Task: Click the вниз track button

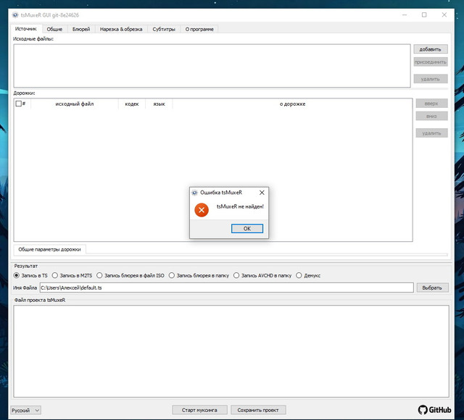Action: [431, 116]
